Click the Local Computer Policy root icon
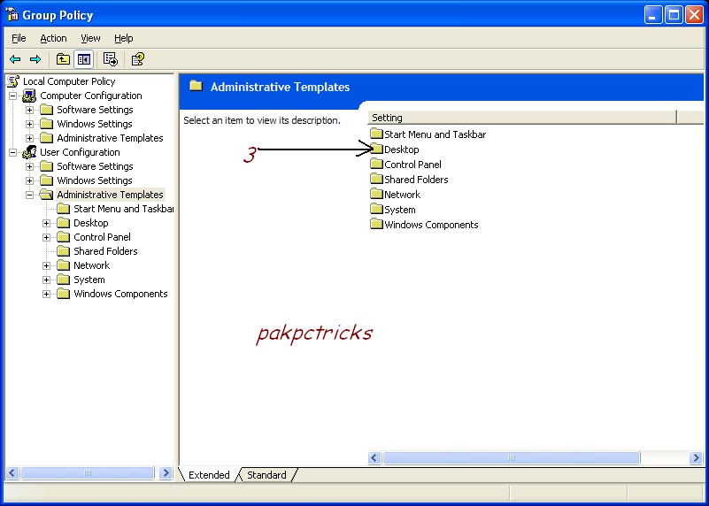Image resolution: width=709 pixels, height=506 pixels. (x=13, y=81)
